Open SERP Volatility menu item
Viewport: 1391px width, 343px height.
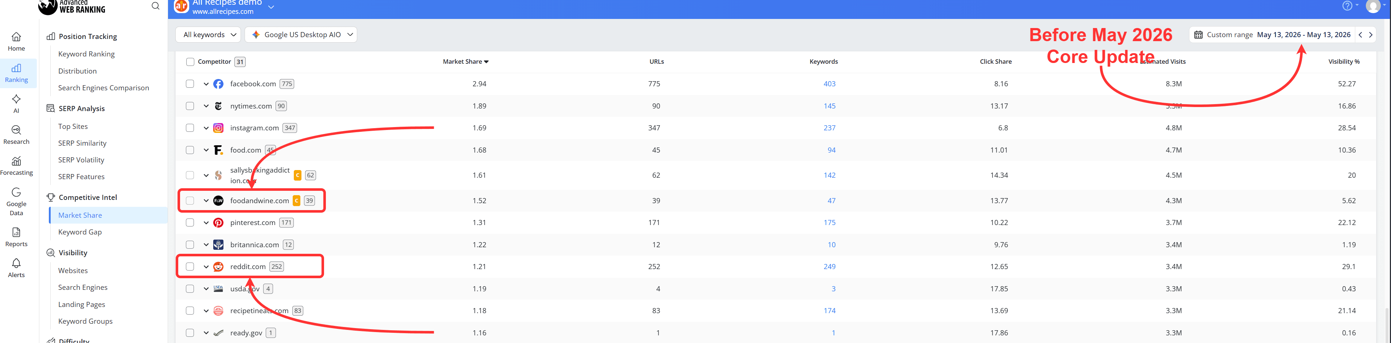pos(81,160)
